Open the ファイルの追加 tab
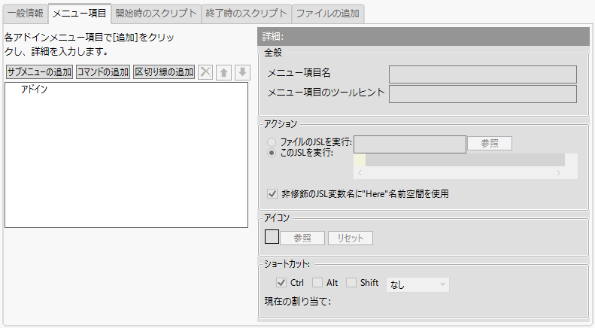 (327, 13)
